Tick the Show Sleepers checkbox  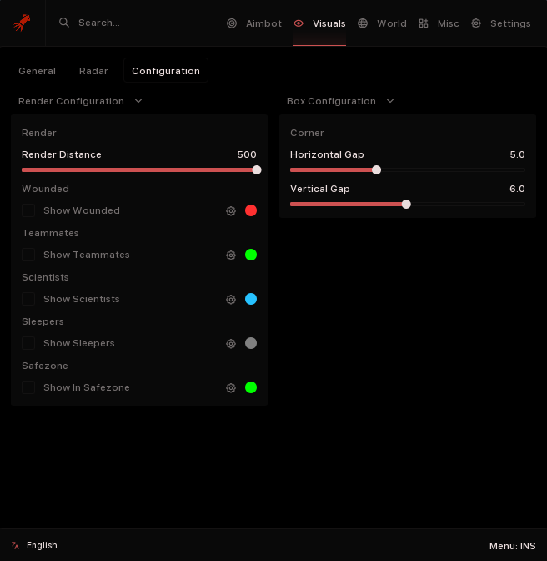(28, 343)
